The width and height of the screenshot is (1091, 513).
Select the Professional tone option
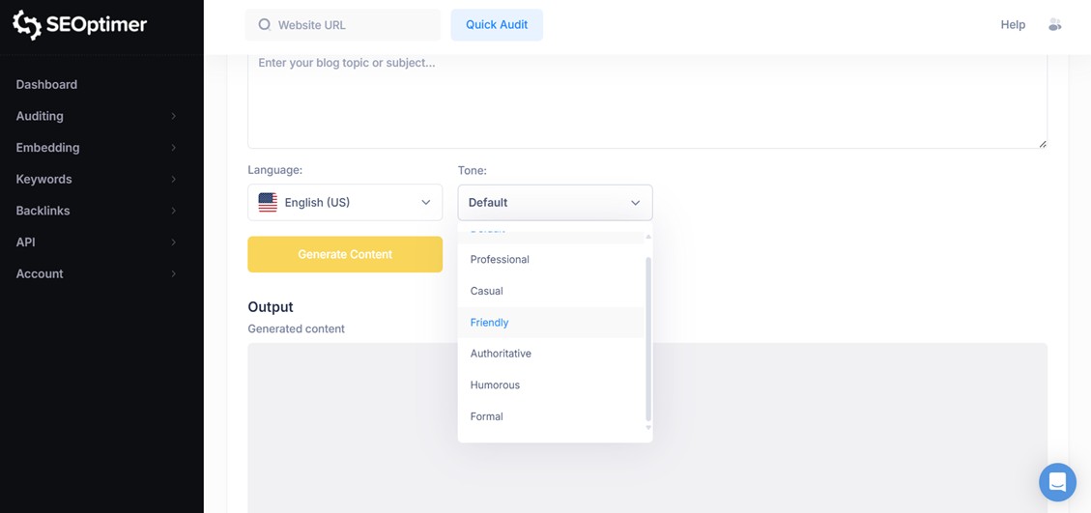coord(500,260)
